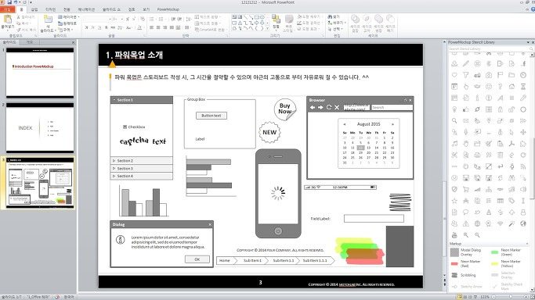Collapse the Markup stencil category
The height and width of the screenshot is (300, 535).
point(527,244)
